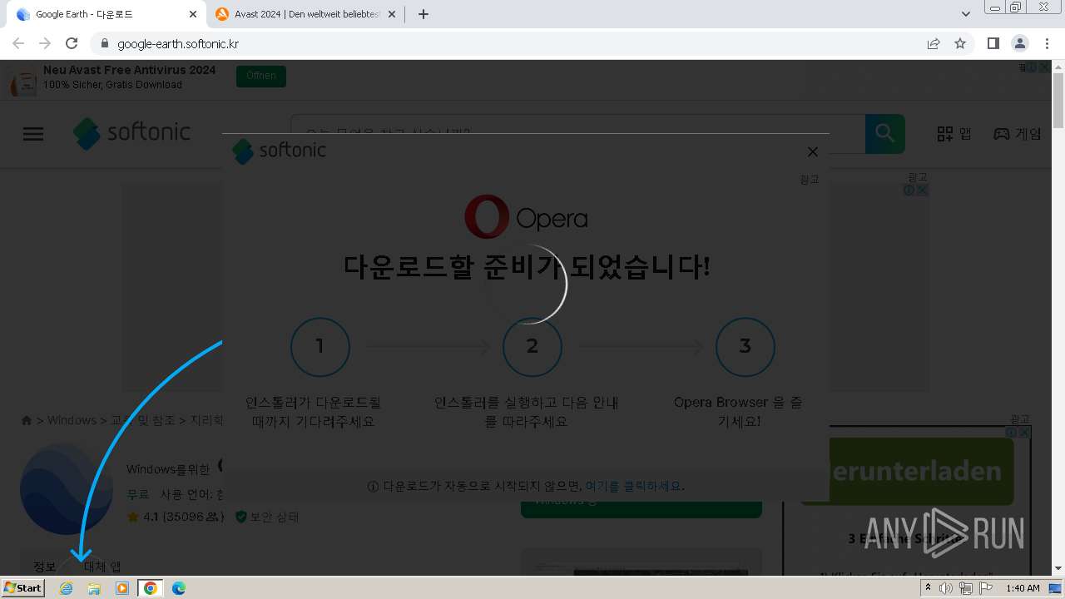Share this page icon
This screenshot has width=1065, height=599.
pos(934,43)
